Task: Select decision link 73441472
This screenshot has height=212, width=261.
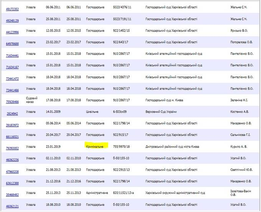Action: click(x=13, y=78)
